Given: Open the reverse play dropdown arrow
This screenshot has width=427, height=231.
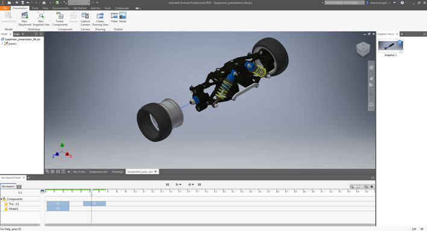Looking at the screenshot, I should coord(193,185).
